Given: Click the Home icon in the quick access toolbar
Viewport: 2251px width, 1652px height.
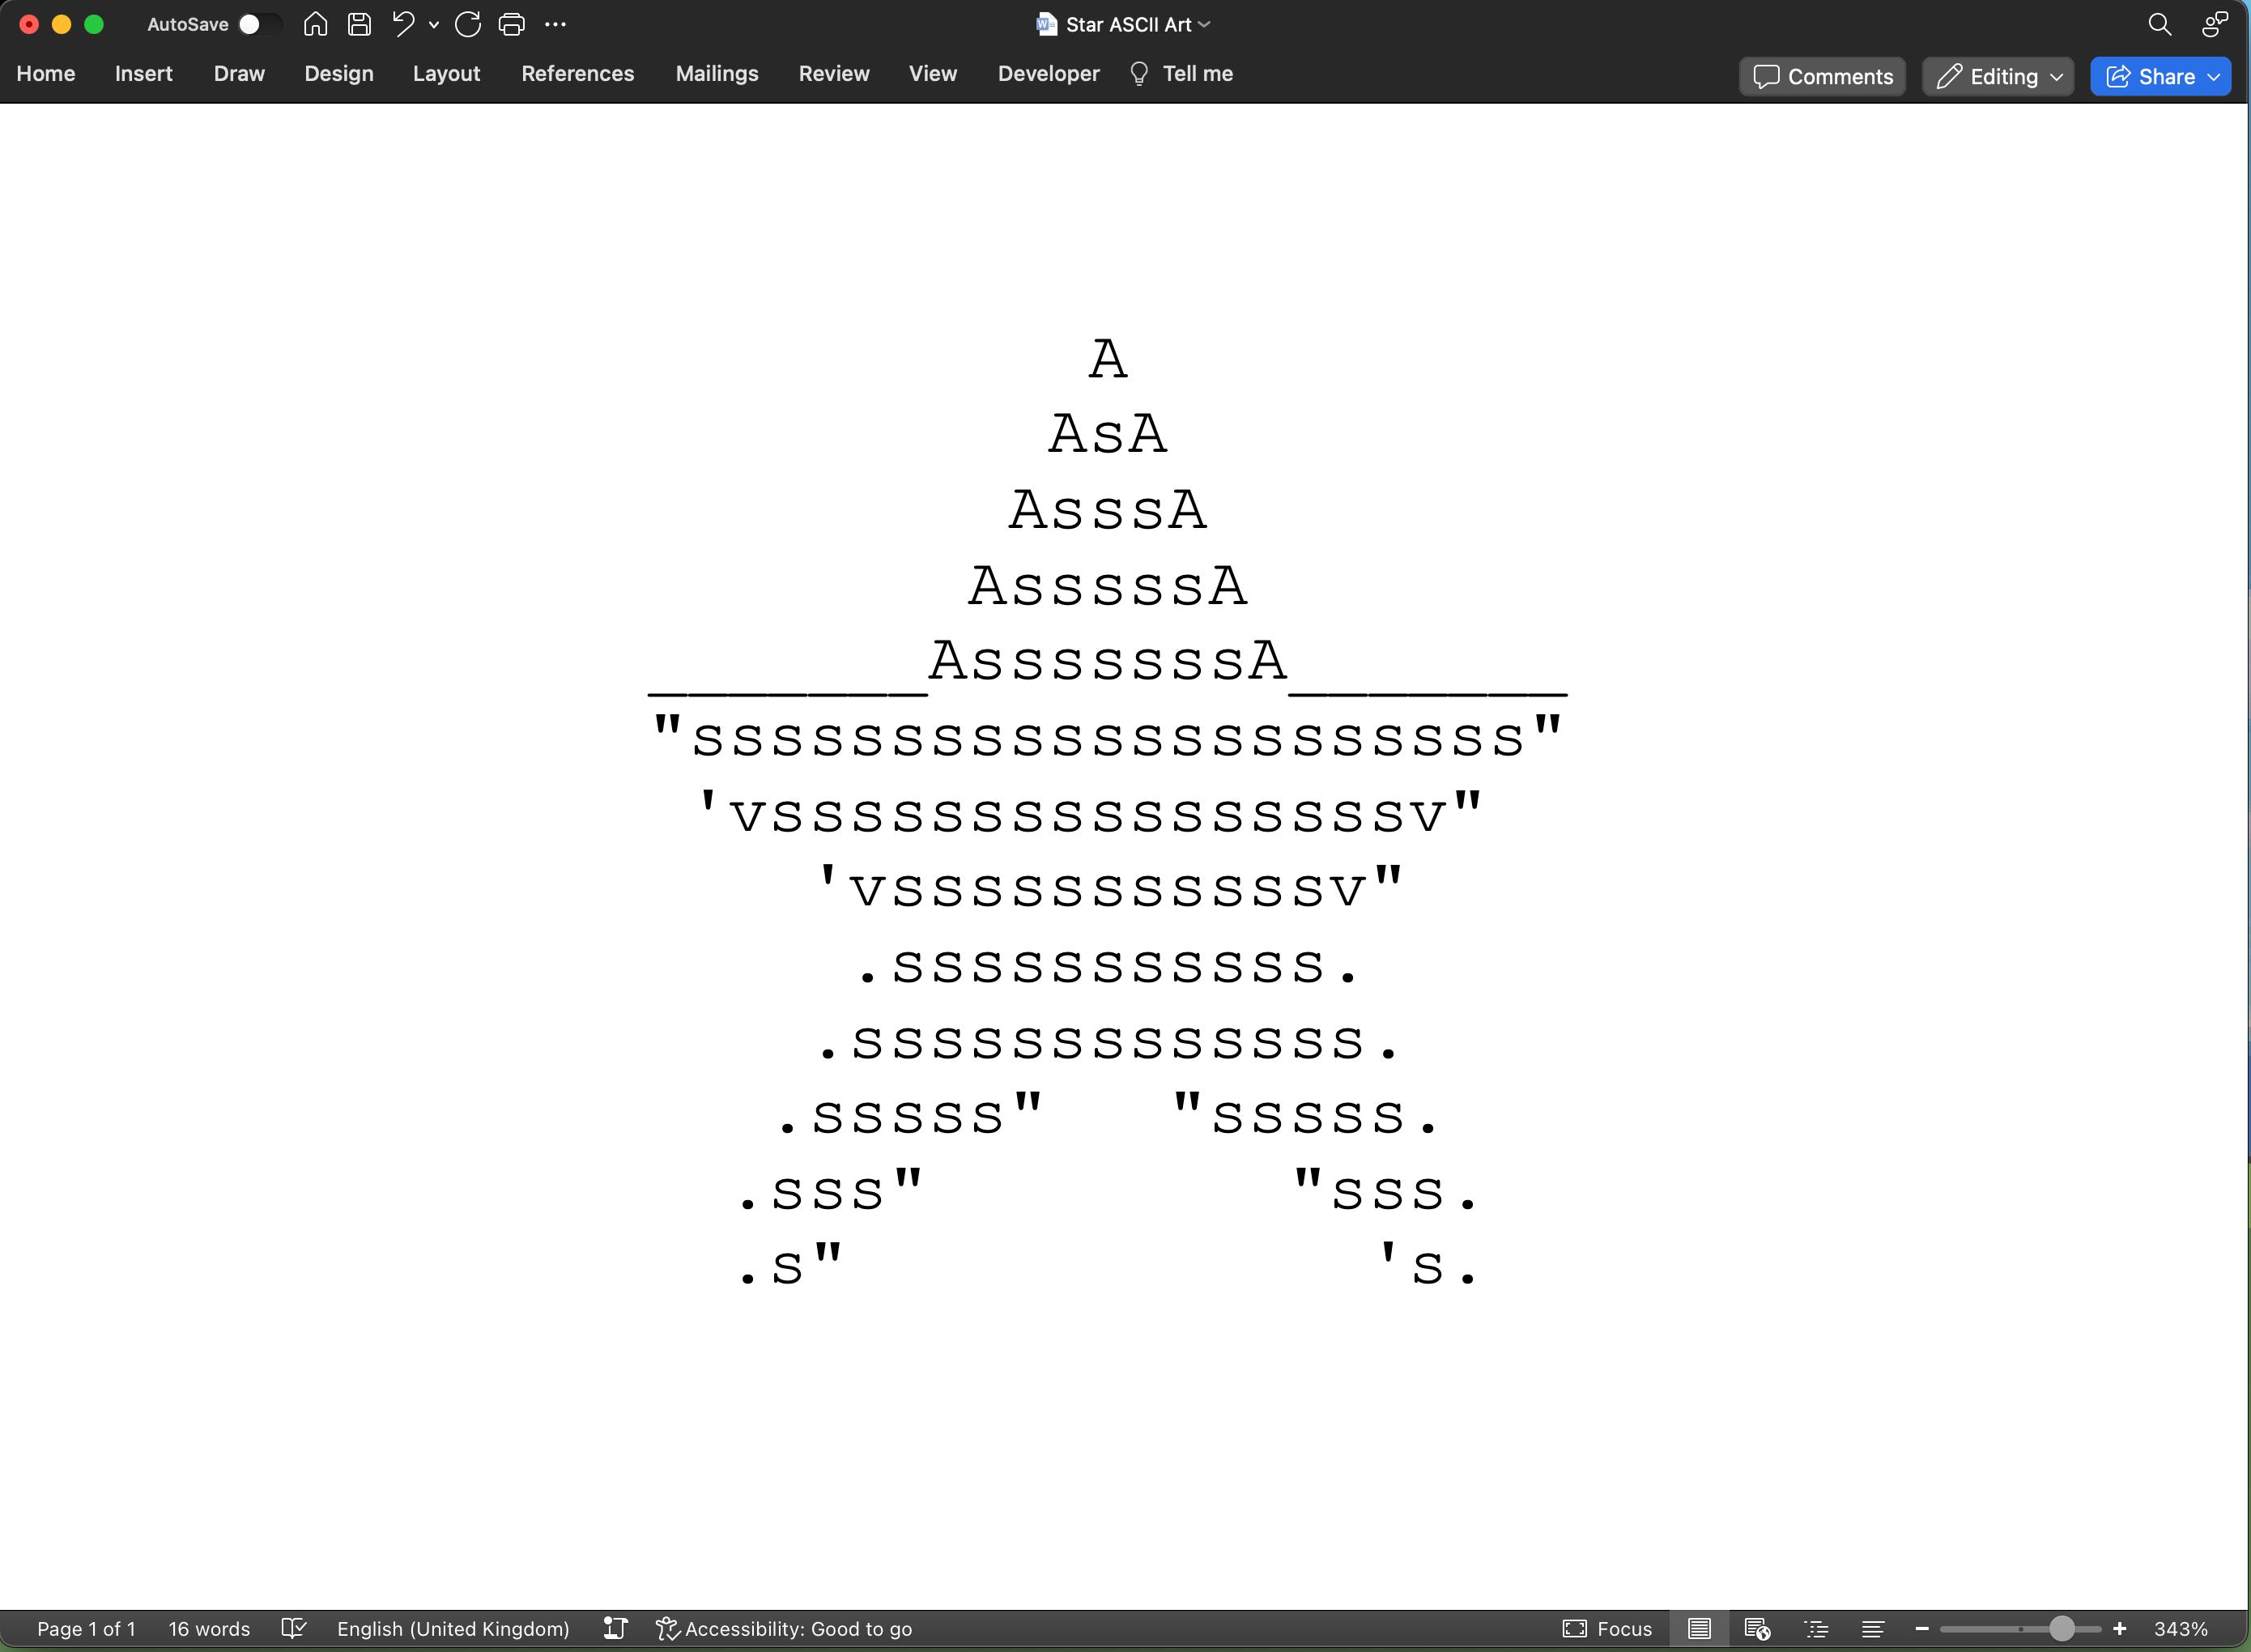Looking at the screenshot, I should point(315,24).
